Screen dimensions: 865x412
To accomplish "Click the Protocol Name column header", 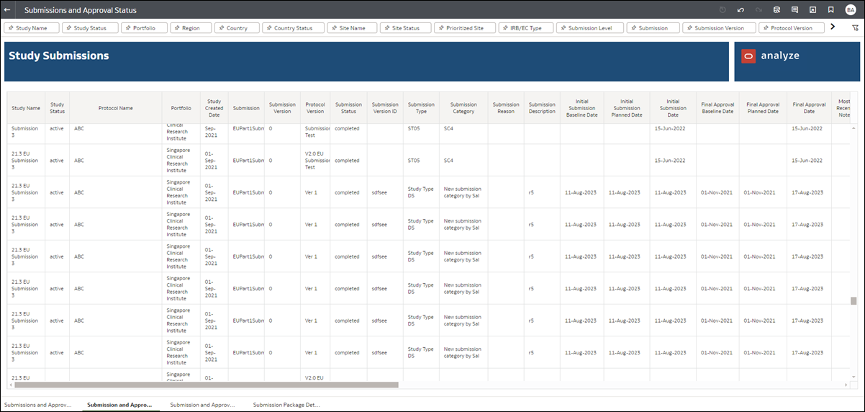I will (116, 108).
